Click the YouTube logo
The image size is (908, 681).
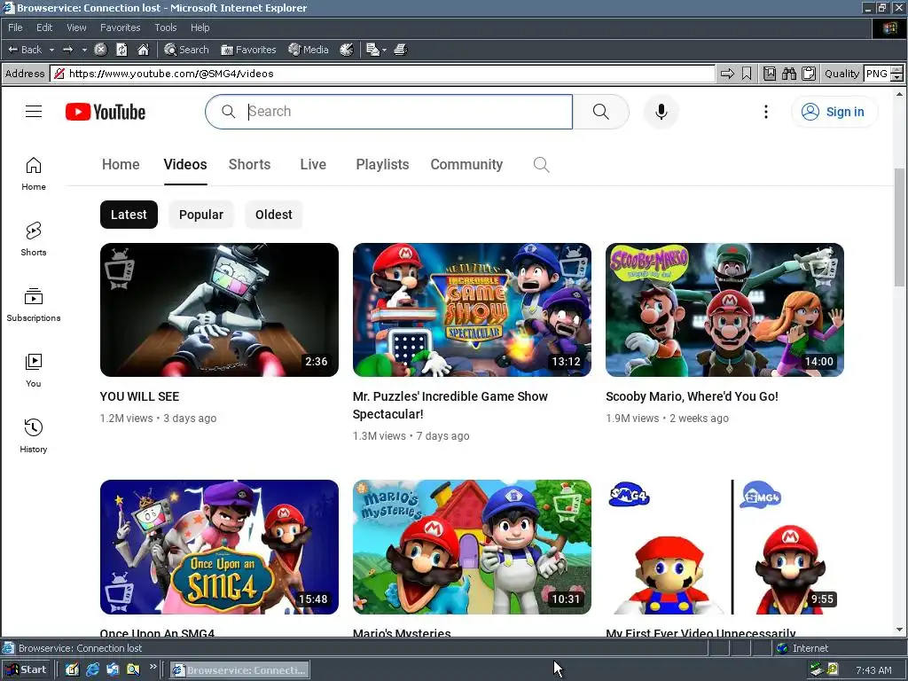coord(106,112)
